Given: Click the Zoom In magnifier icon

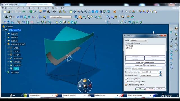Looking at the screenshot, I should [x=82, y=12].
